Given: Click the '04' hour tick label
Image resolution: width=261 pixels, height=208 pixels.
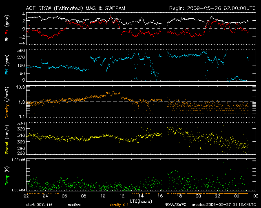Looking at the screenshot, I should (x=45, y=196).
